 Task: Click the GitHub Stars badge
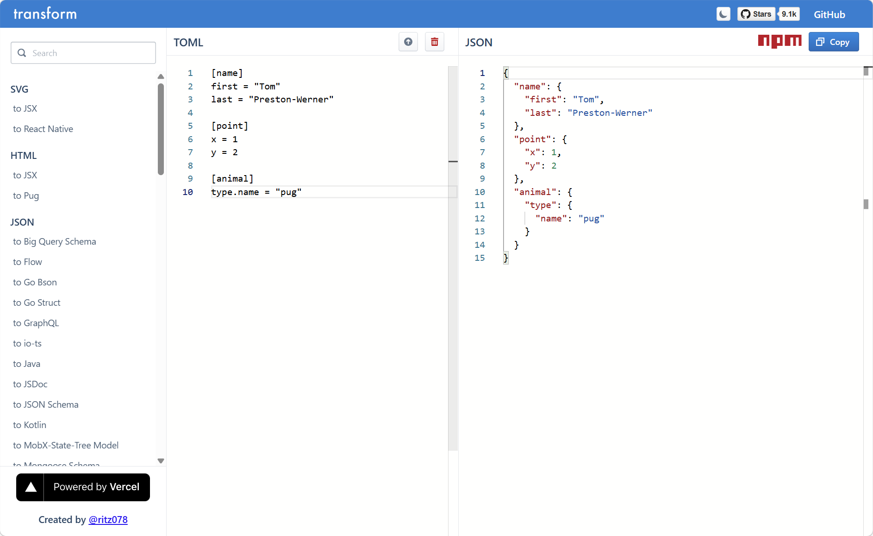point(756,14)
